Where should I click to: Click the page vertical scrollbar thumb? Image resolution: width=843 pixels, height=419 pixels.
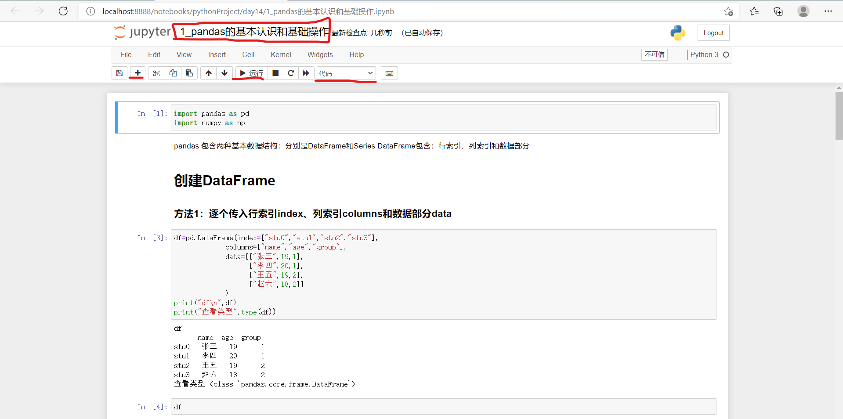pos(839,116)
